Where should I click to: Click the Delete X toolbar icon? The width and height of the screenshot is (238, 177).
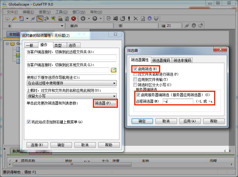(x=136, y=19)
